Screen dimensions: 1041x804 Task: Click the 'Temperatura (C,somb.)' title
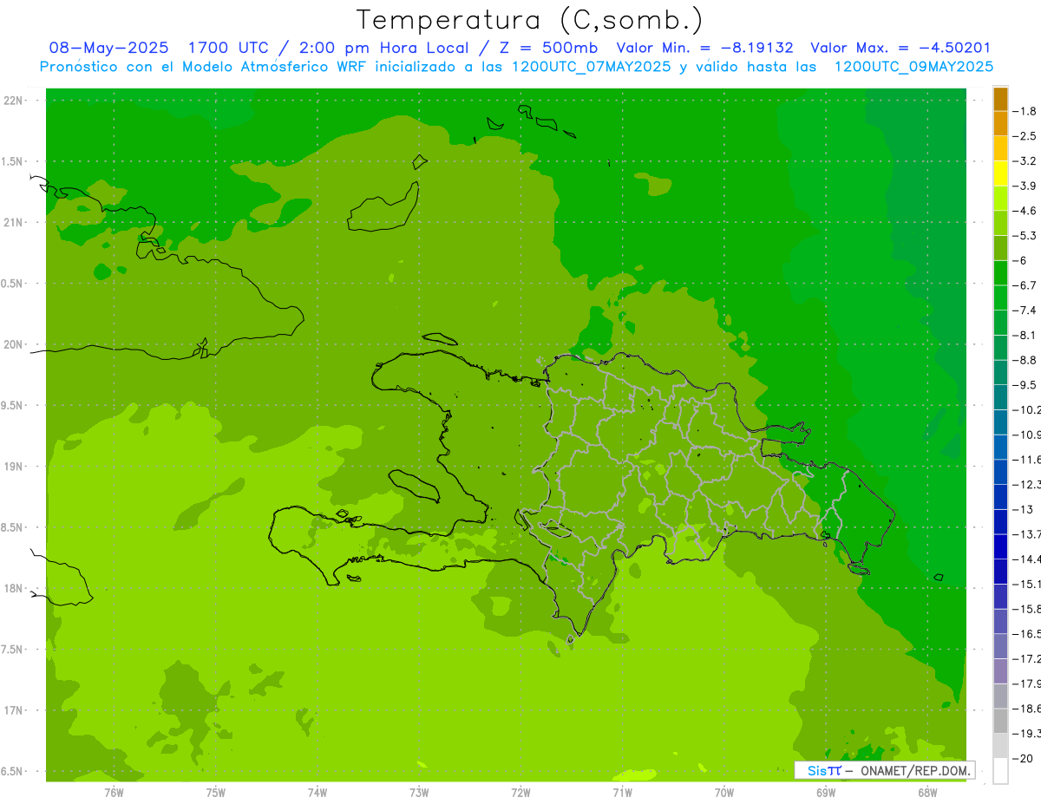click(530, 19)
